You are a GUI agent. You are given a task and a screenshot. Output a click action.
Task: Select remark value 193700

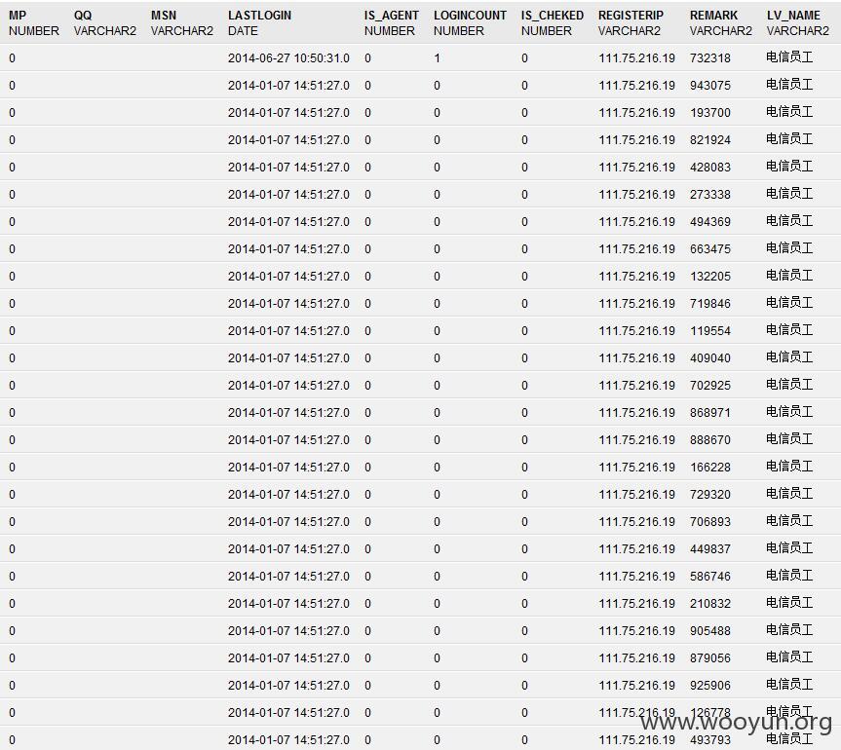tap(710, 113)
